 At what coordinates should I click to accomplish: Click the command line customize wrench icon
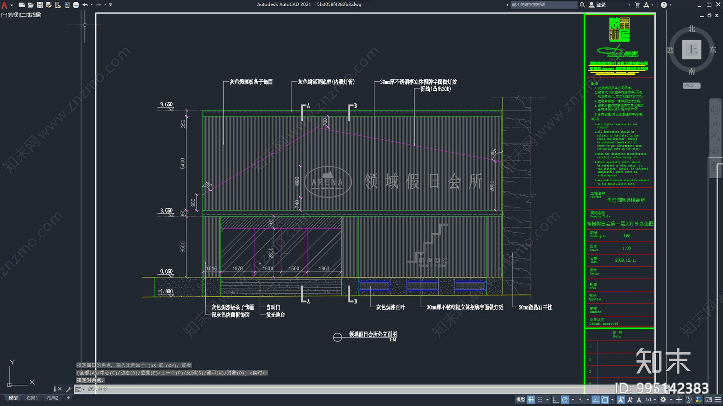pyautogui.click(x=69, y=389)
